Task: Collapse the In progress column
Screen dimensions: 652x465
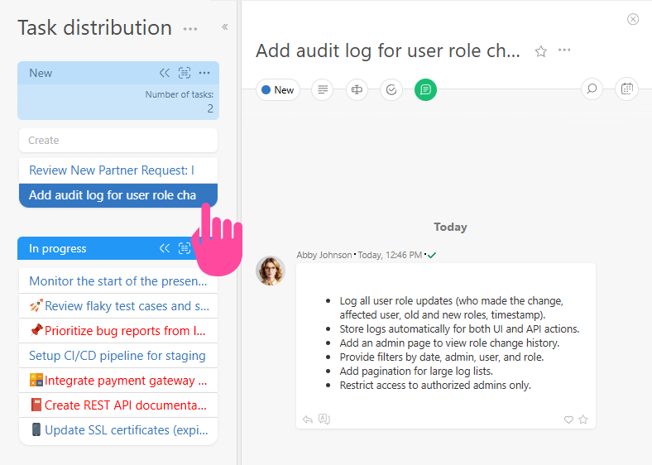Action: [x=165, y=248]
